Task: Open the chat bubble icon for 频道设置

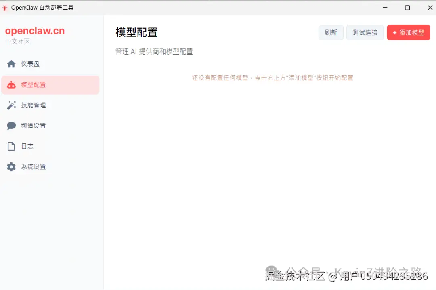Action: pos(11,126)
